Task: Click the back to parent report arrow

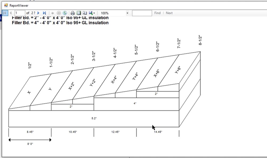Action: pos(53,13)
